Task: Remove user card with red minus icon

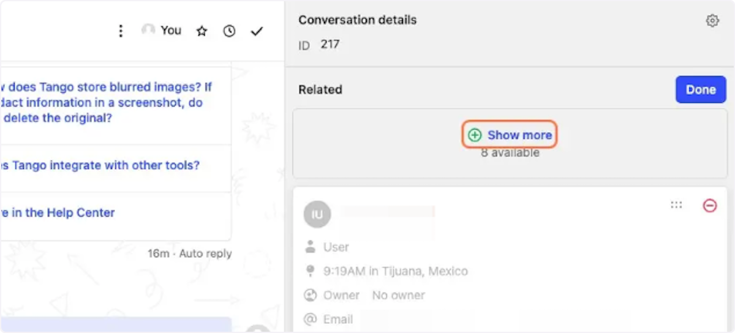Action: (x=709, y=206)
